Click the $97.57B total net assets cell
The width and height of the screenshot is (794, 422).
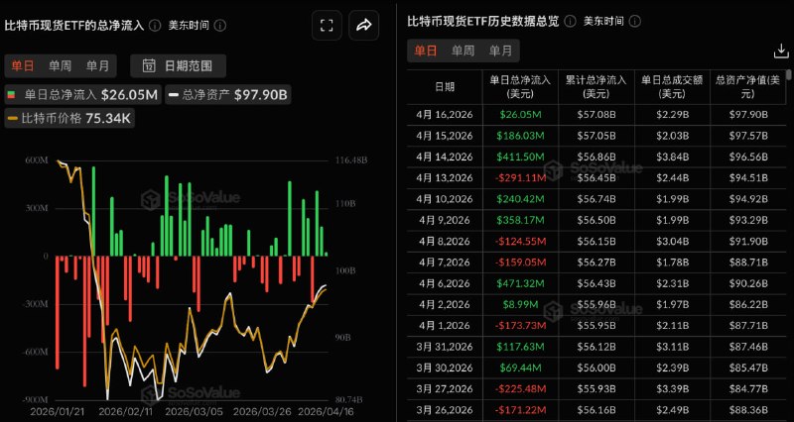[x=748, y=136]
